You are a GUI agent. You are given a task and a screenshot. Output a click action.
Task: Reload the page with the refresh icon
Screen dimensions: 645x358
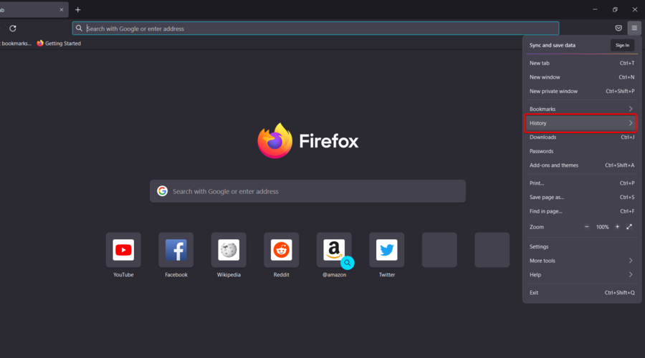[x=13, y=29]
